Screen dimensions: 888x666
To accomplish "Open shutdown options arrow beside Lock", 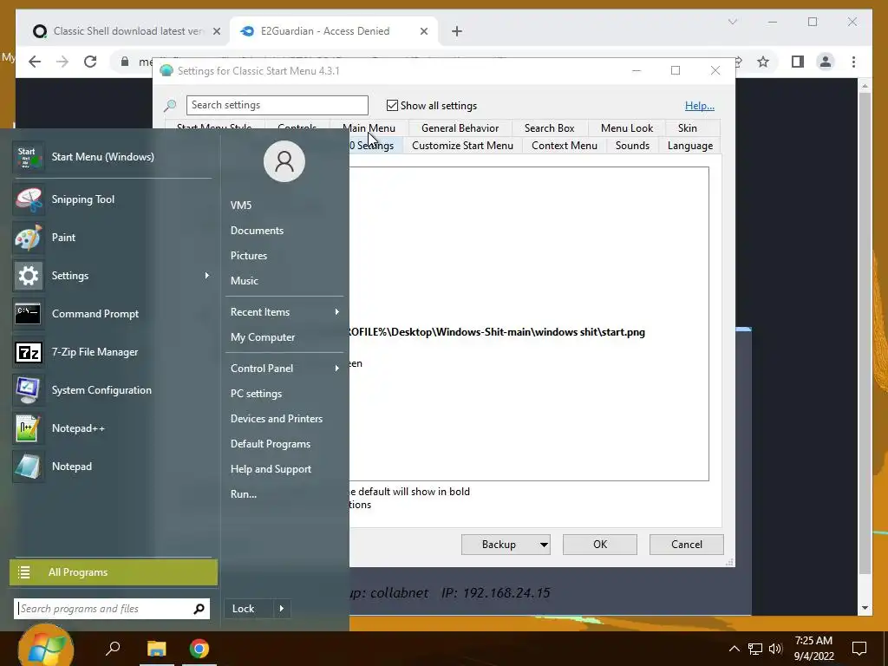I will pyautogui.click(x=282, y=609).
